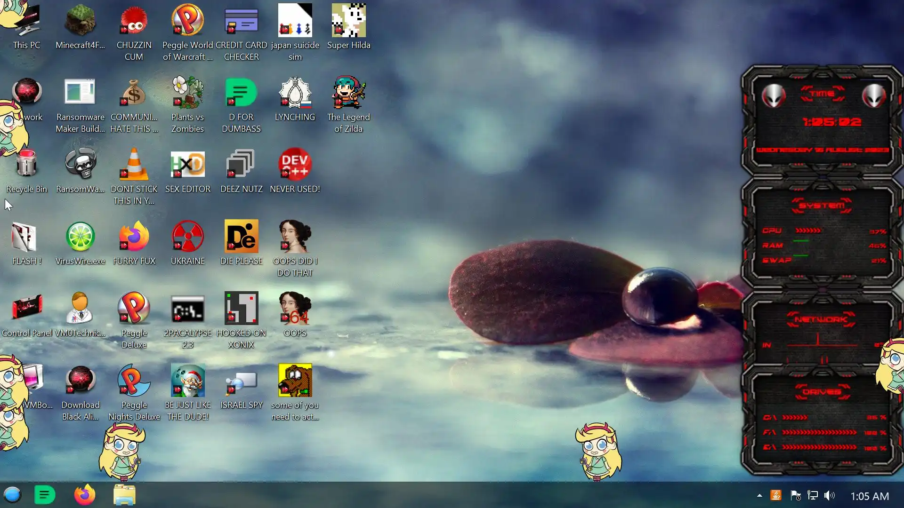Open the 2PACALYPSE 2.3 console shortcut

187,309
